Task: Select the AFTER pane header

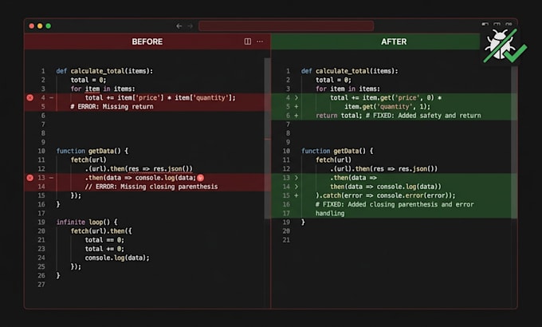Action: 375,41
